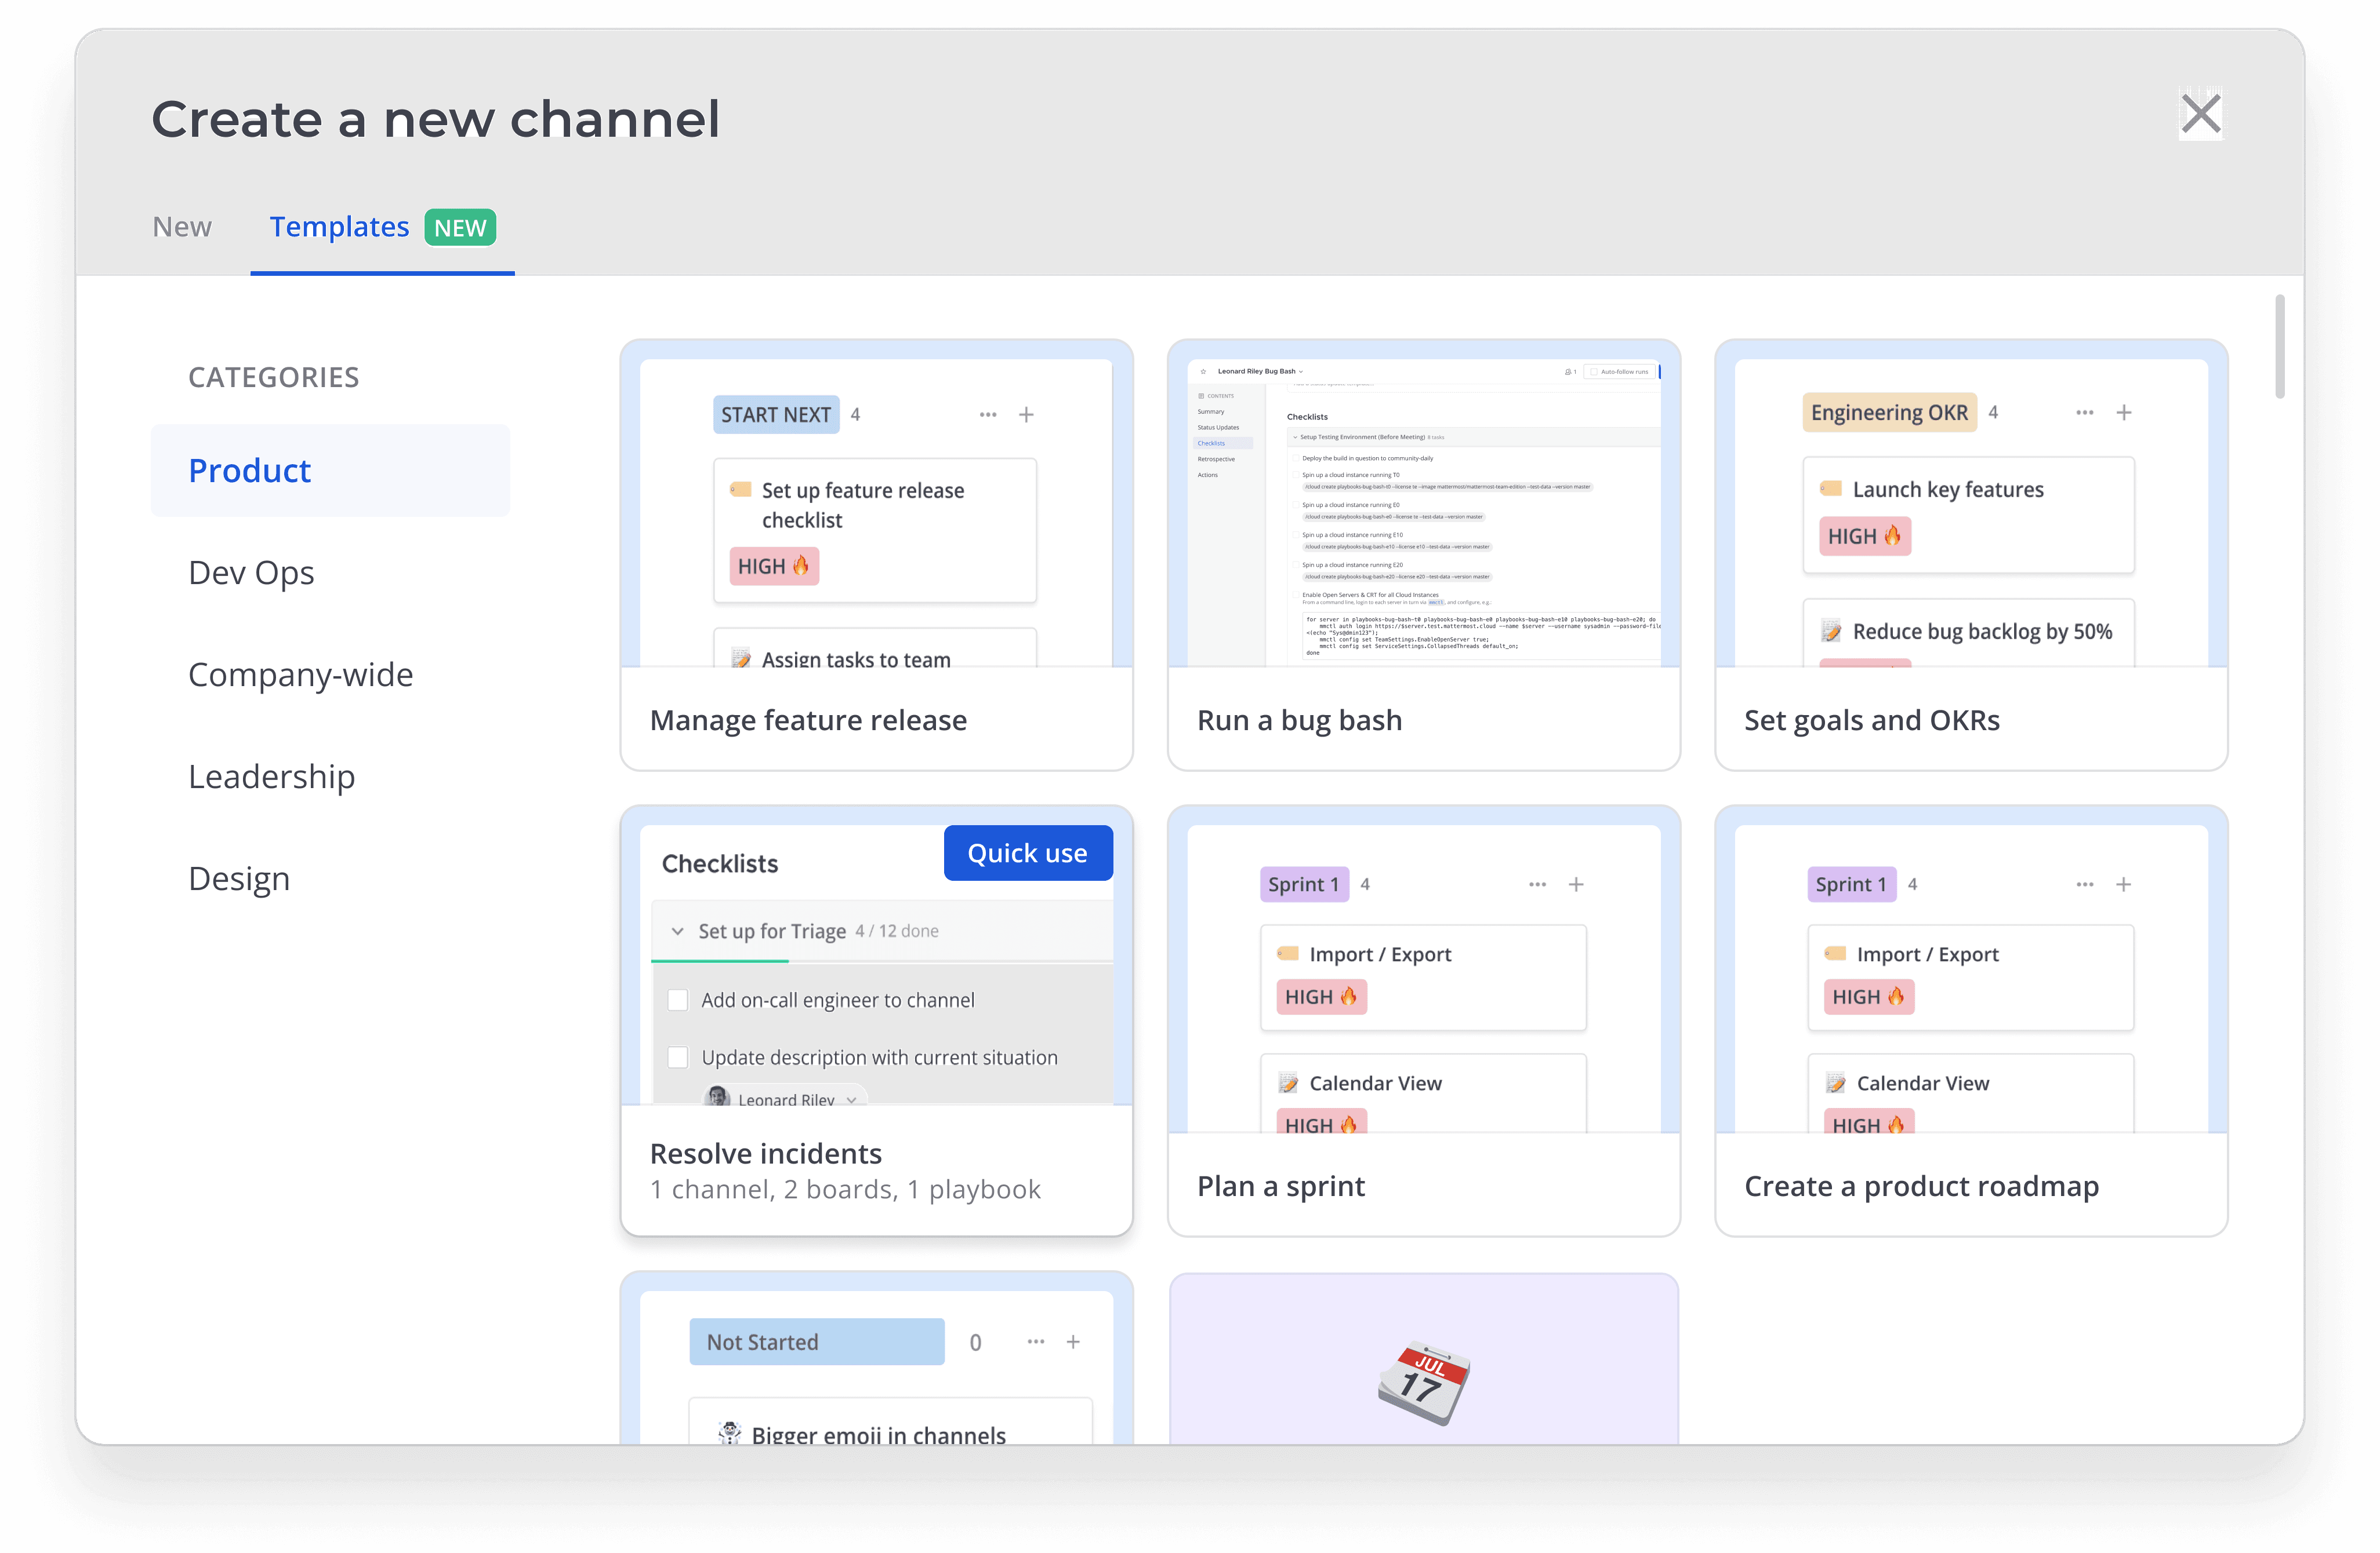Click plus icon beside Engineering OKR
The width and height of the screenshot is (2380, 1553).
(x=2124, y=413)
